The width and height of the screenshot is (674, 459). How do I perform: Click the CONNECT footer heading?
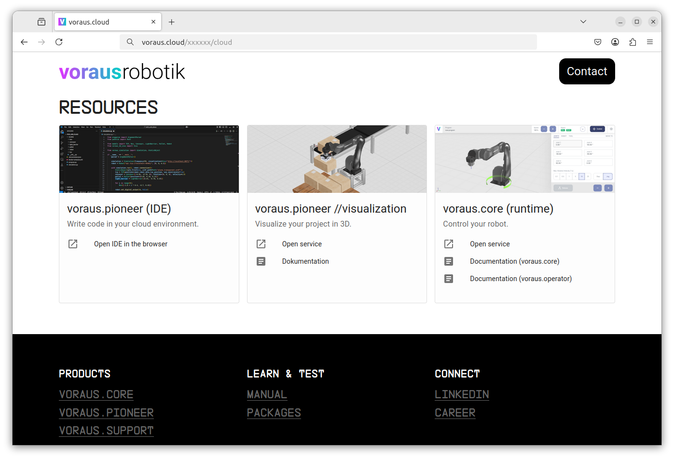(x=457, y=374)
